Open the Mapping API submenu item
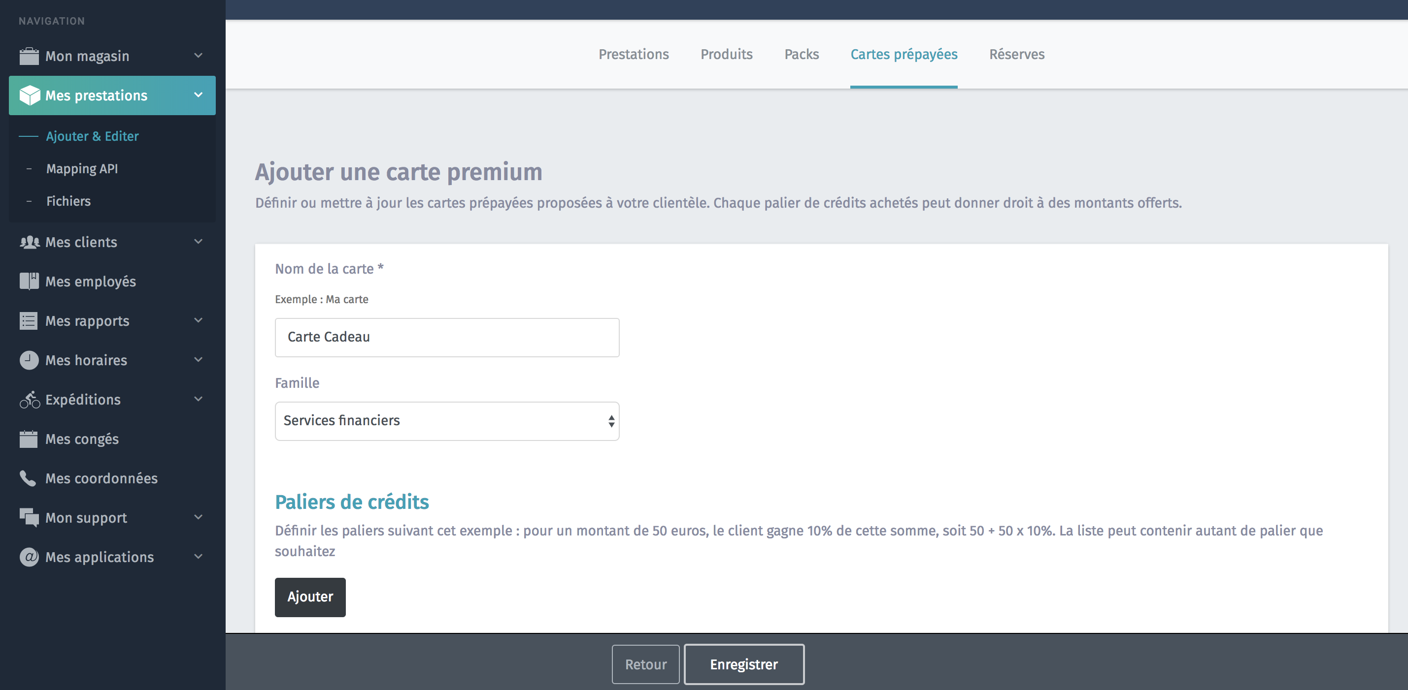The width and height of the screenshot is (1408, 690). [82, 169]
